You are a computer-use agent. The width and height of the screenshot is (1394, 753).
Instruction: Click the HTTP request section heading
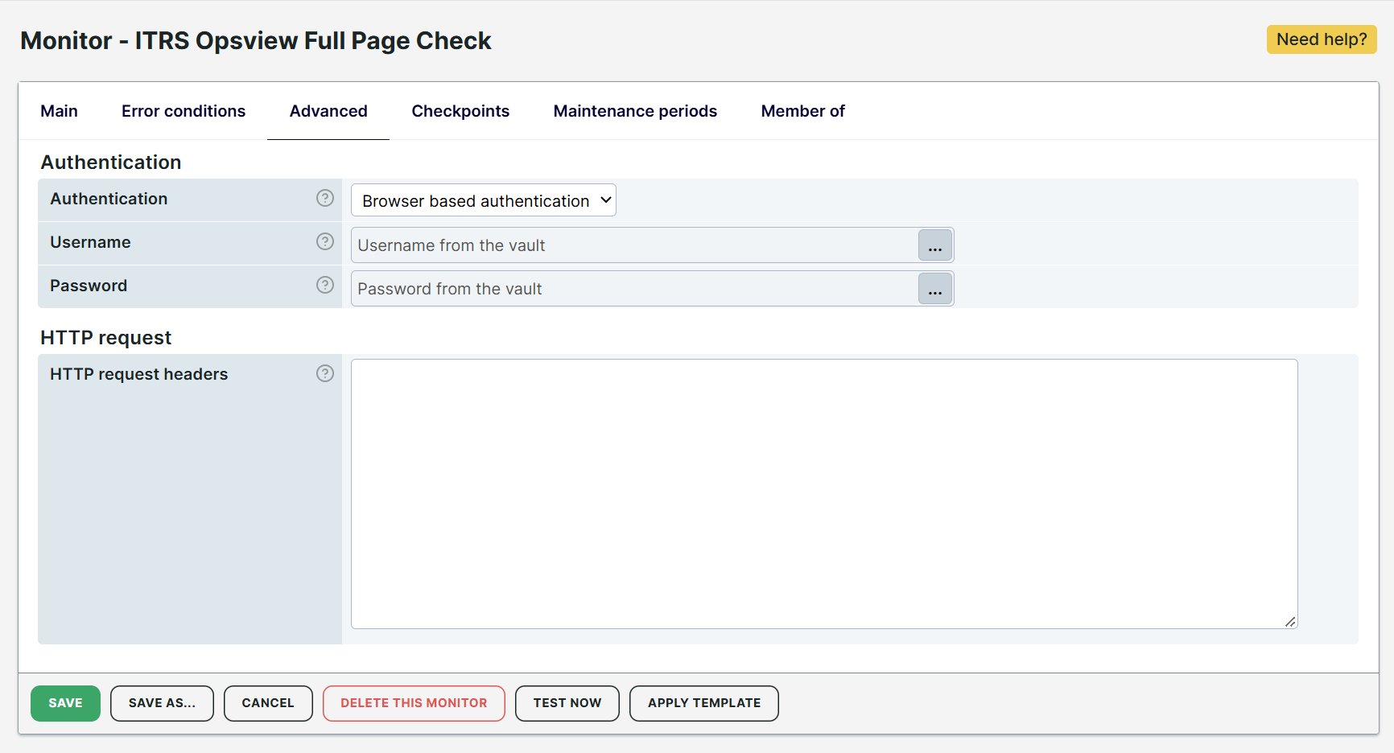tap(106, 337)
